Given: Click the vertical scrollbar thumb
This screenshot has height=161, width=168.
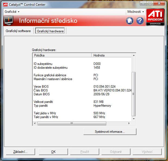Looking at the screenshot, I should (x=133, y=94).
